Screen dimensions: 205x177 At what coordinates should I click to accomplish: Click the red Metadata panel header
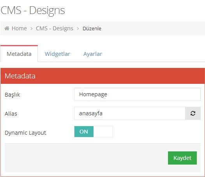tap(102, 76)
